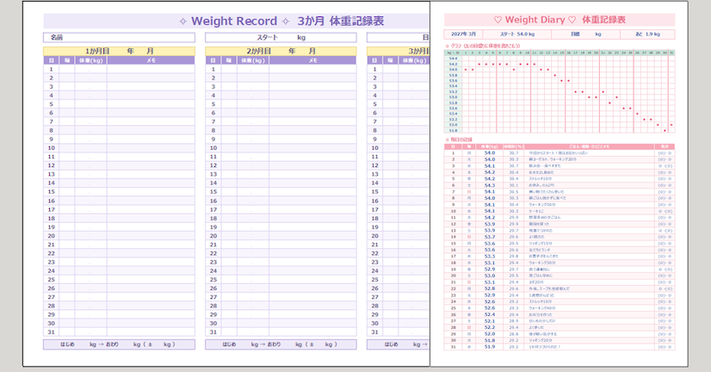
Task: Click day 6 weight 54.3 in Weight Diary
Action: pos(490,185)
